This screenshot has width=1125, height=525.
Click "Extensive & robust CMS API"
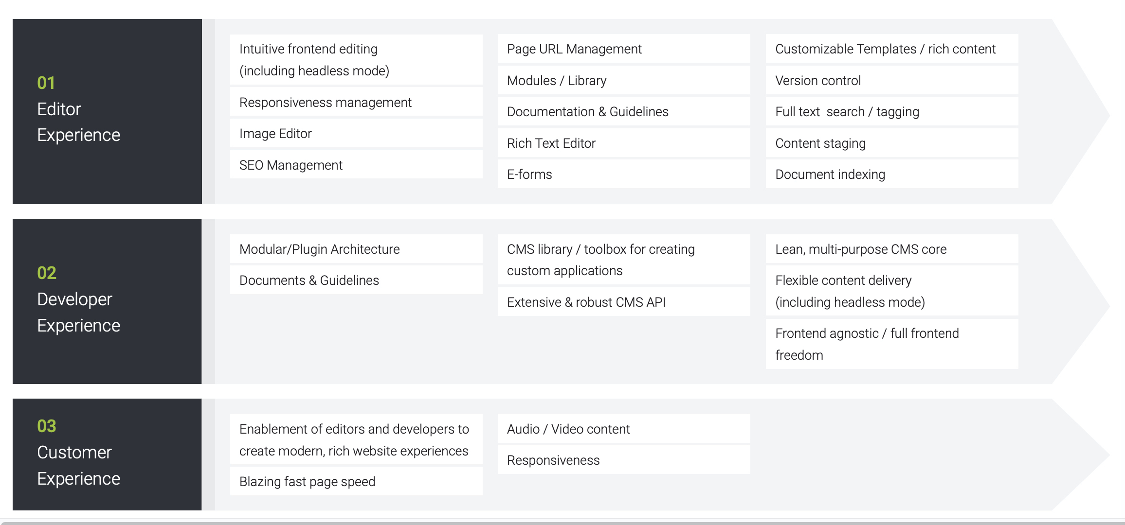point(624,302)
